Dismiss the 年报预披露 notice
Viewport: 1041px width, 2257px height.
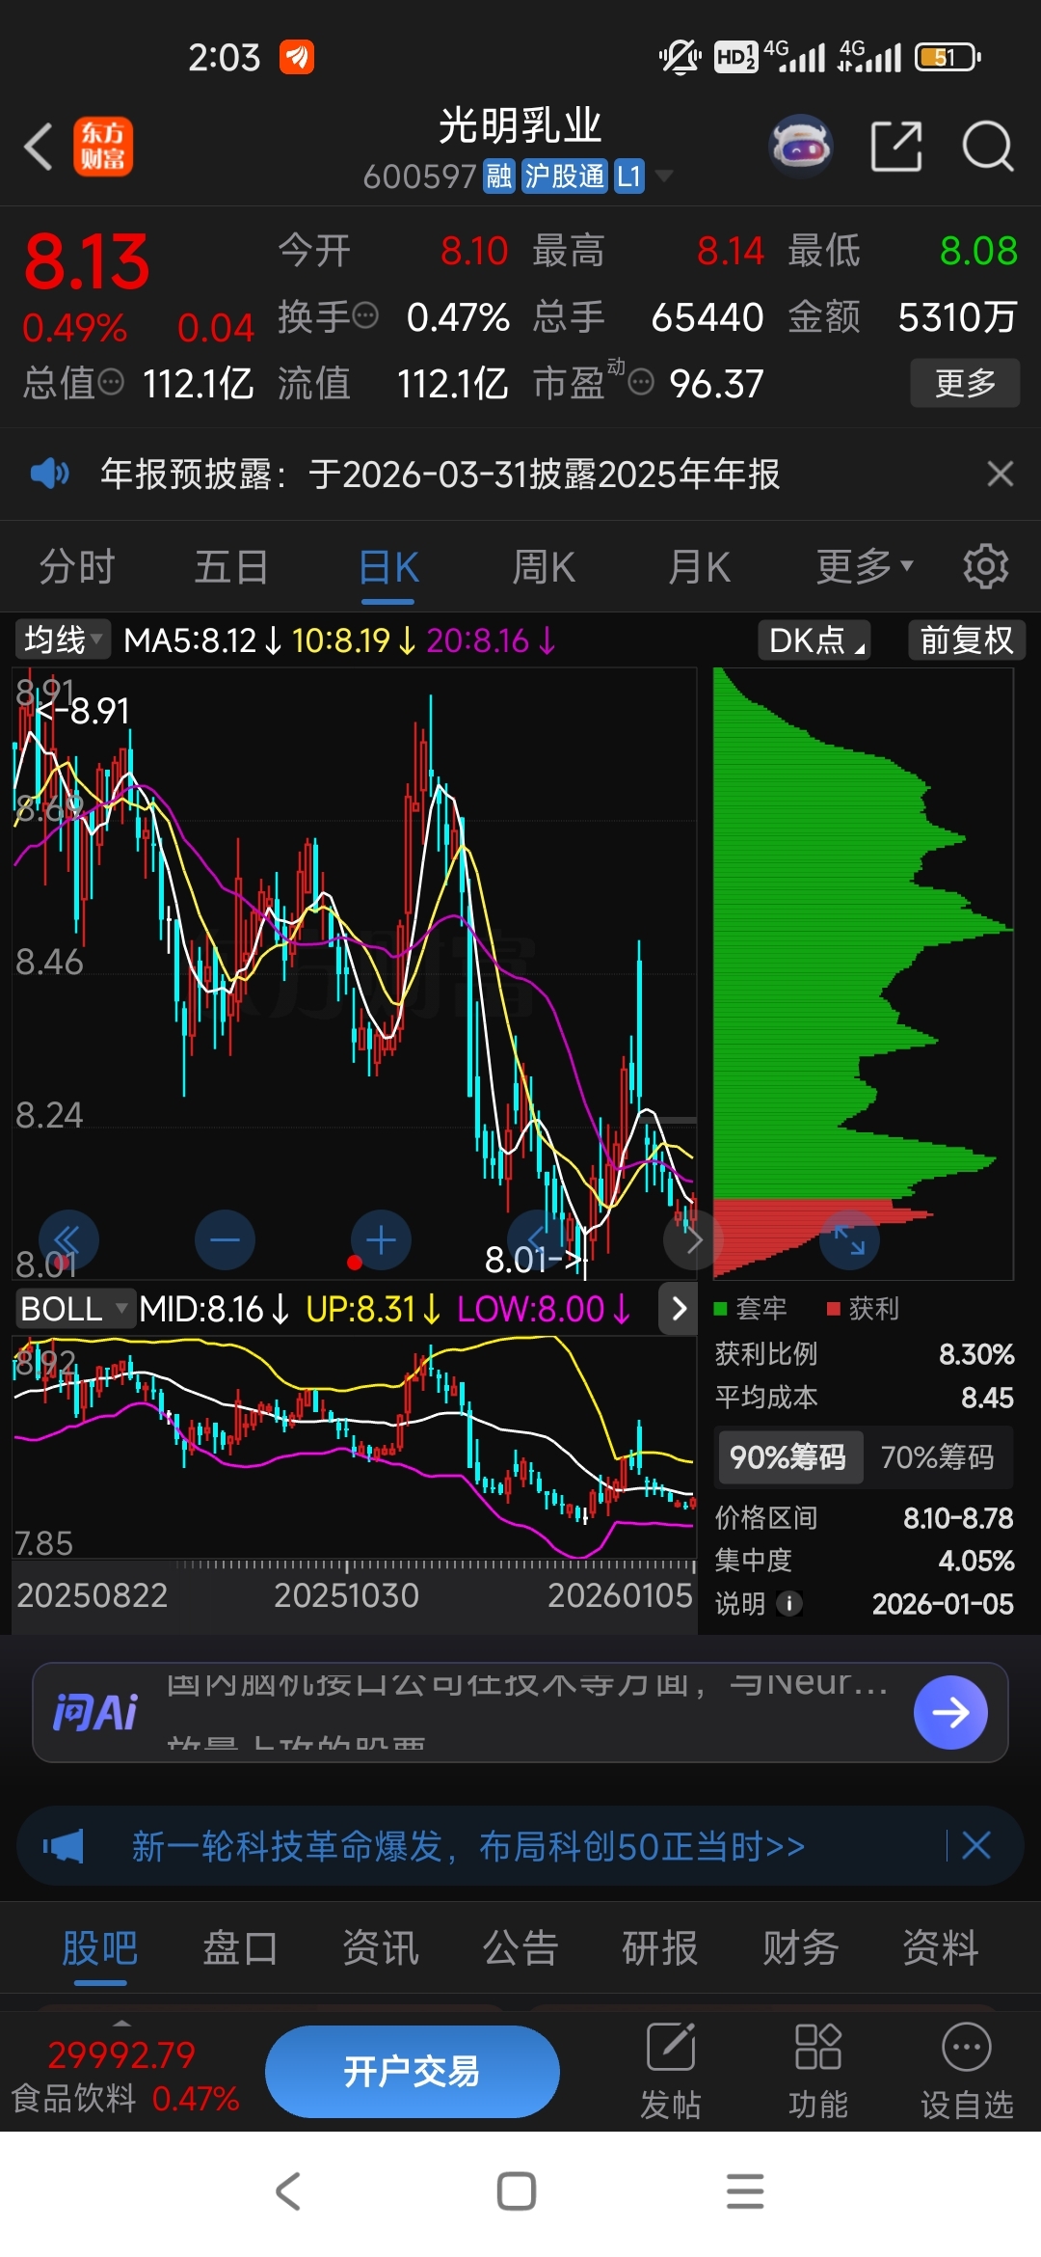(x=1001, y=474)
